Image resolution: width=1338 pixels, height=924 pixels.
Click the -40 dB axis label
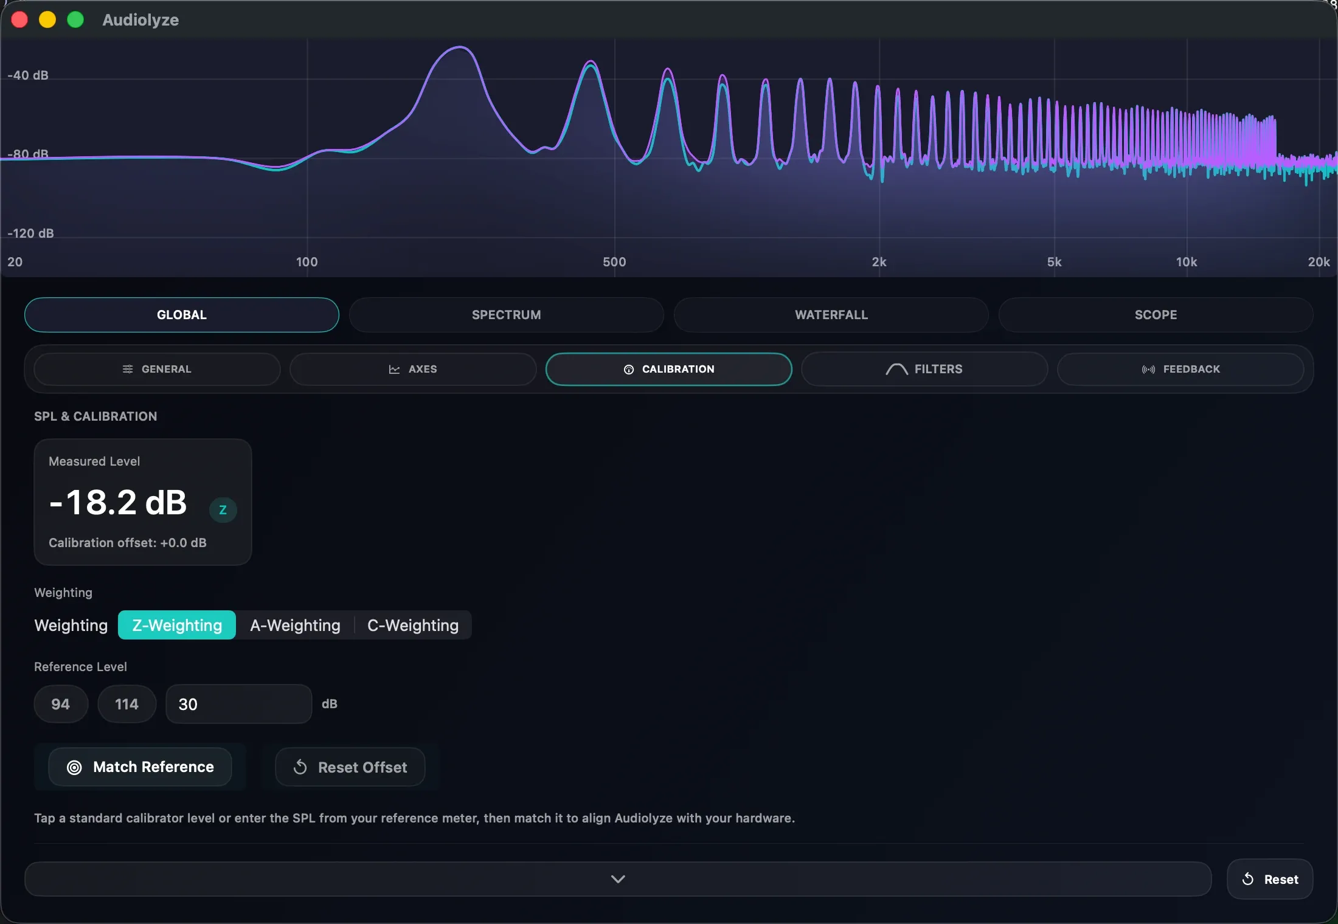[x=27, y=75]
